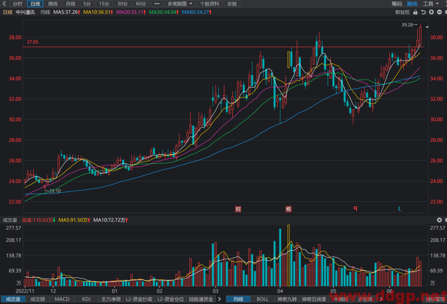Zoom out with the minus icon
The image size is (447, 304).
click(439, 12)
